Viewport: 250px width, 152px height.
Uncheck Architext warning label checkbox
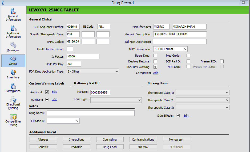click(x=47, y=92)
